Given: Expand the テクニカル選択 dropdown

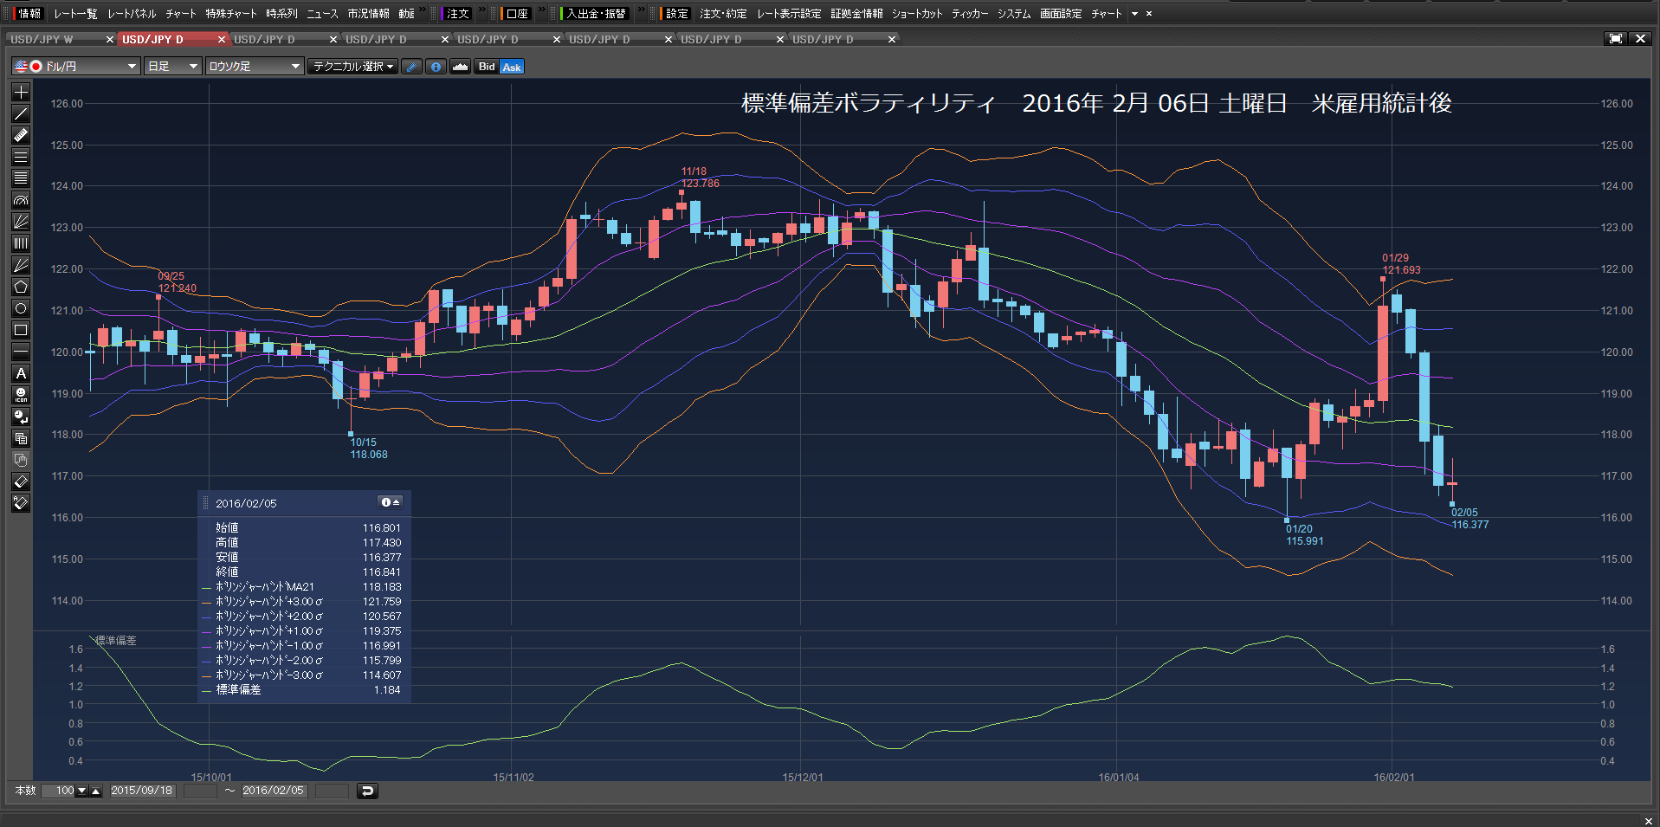Looking at the screenshot, I should 353,67.
